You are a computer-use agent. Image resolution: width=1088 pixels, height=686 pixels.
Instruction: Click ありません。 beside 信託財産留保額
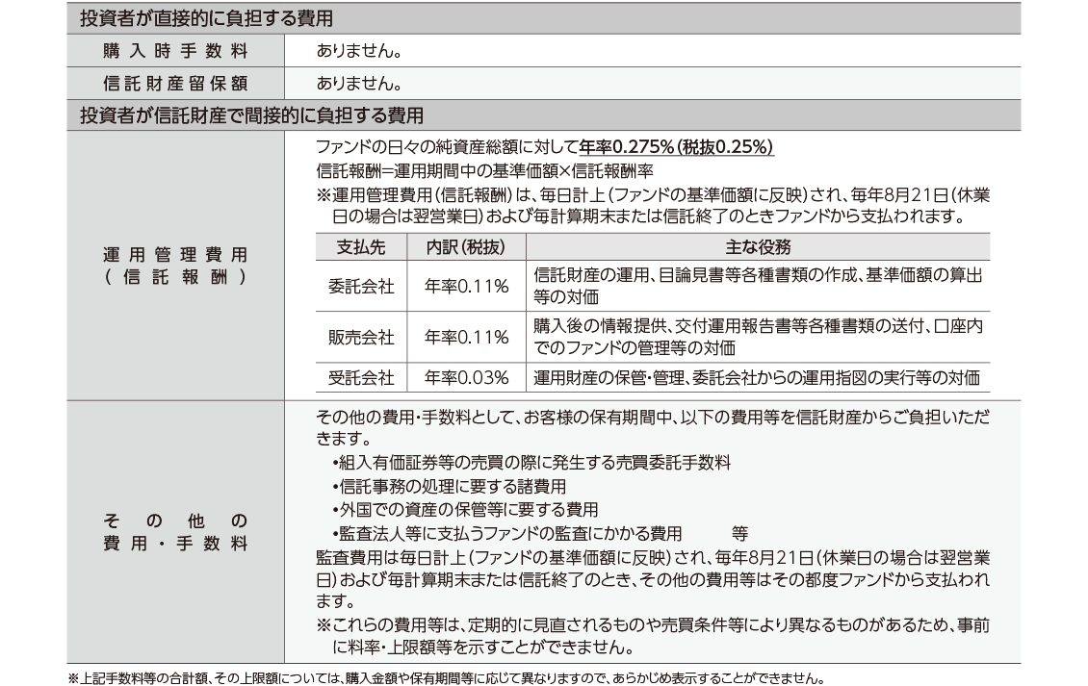tap(358, 83)
